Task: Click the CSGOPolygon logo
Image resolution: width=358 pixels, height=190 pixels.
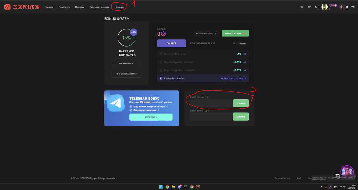Action: click(21, 7)
